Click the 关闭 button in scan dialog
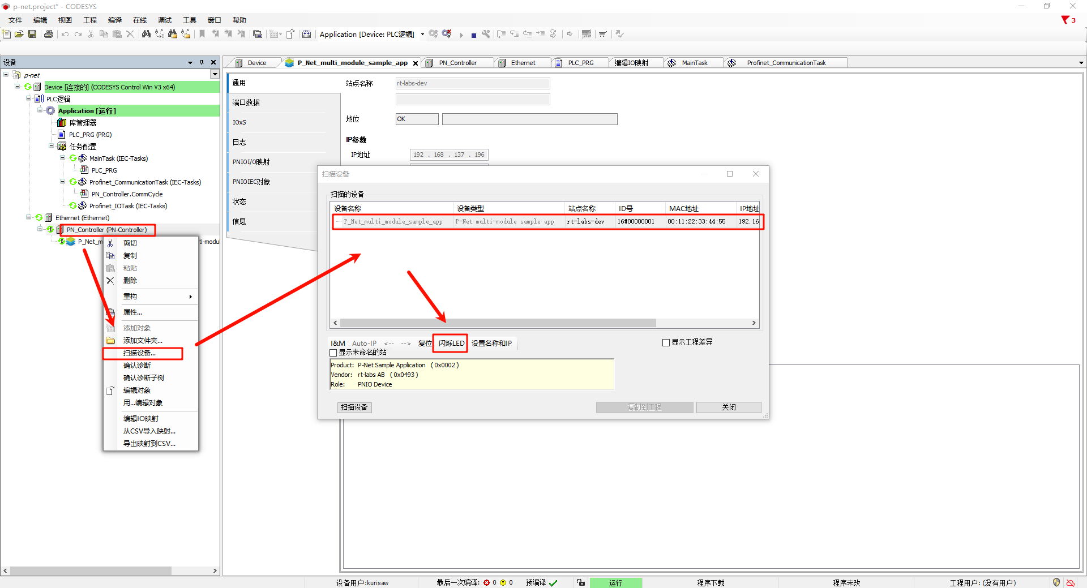Screen dimensions: 1087x588 (x=728, y=407)
